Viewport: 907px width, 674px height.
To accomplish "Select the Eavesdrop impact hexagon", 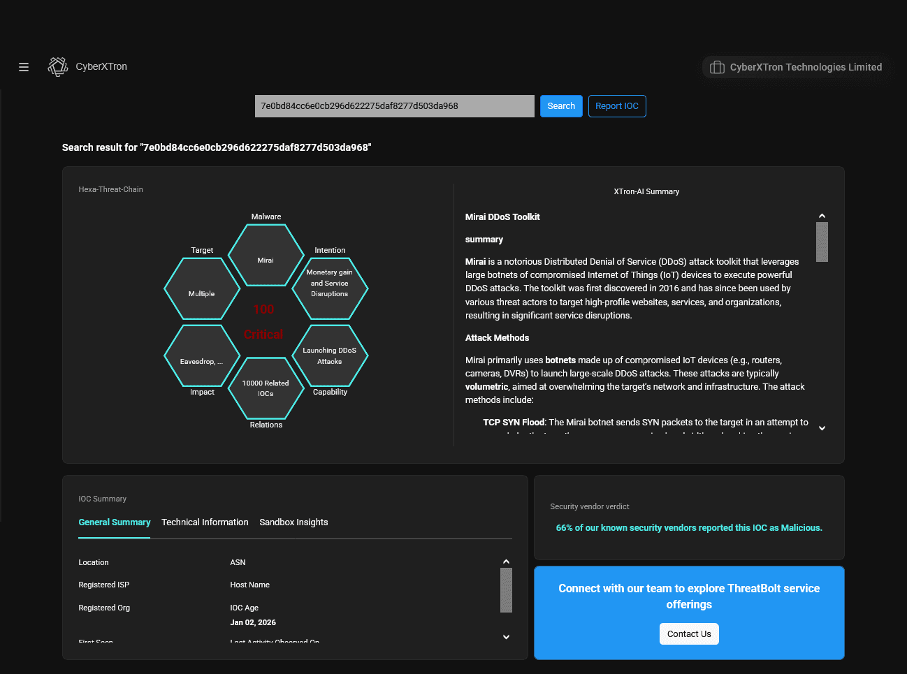I will point(202,356).
